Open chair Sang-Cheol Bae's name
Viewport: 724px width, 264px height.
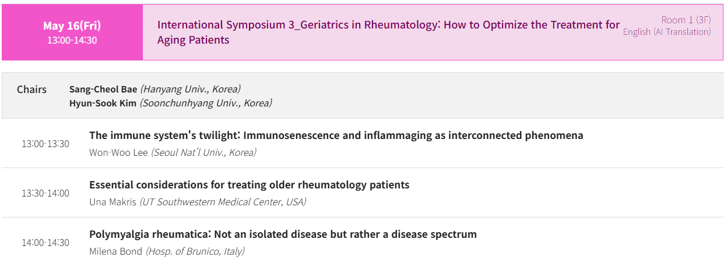pos(103,89)
